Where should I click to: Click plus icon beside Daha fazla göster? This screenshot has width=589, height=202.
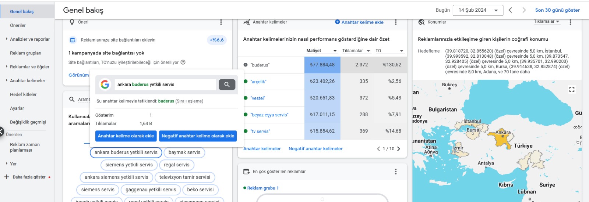pyautogui.click(x=6, y=177)
